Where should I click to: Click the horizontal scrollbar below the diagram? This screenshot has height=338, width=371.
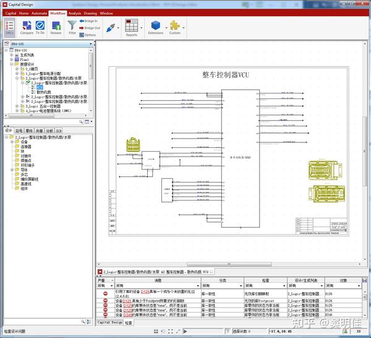point(229,264)
